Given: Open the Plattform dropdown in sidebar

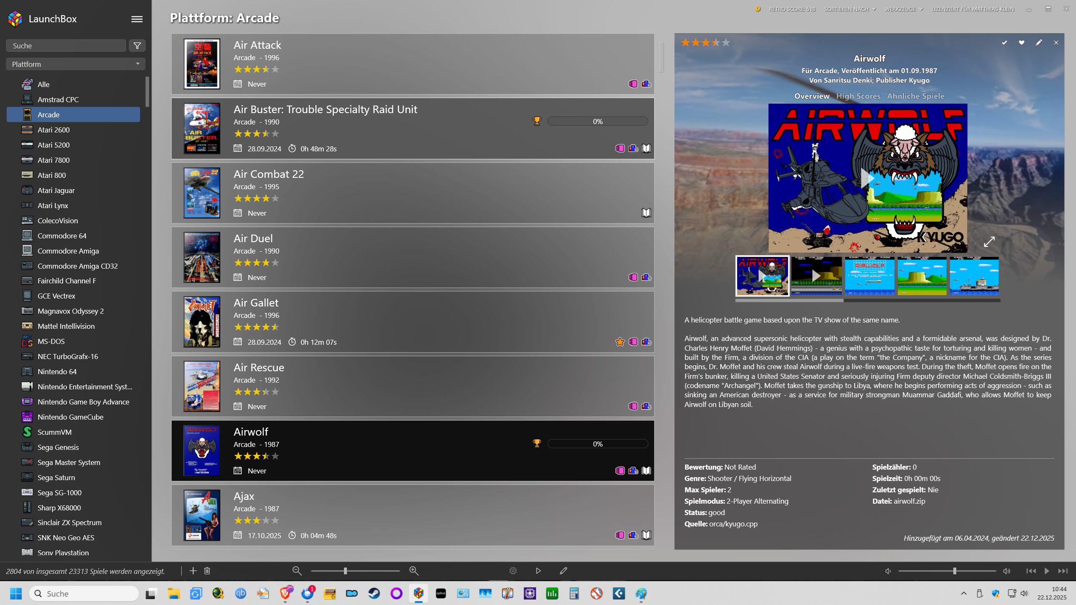Looking at the screenshot, I should (x=76, y=64).
